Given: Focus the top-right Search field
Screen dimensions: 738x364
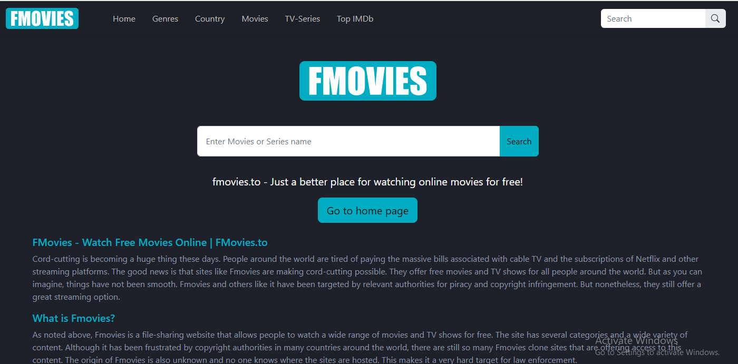Looking at the screenshot, I should [x=653, y=18].
